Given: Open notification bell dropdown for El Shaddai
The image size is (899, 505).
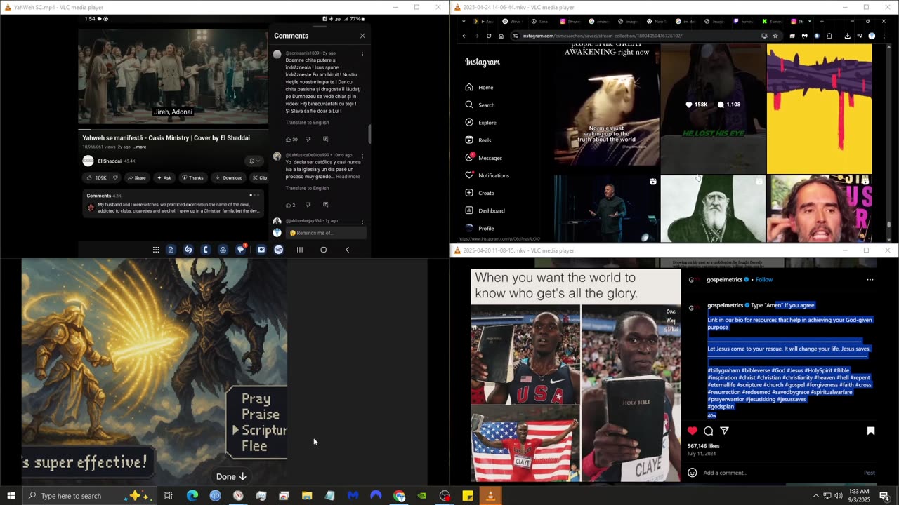Looking at the screenshot, I should pos(254,161).
